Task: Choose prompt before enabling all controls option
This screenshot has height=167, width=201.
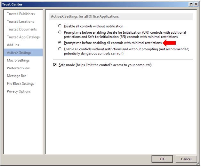Action: tap(60, 43)
